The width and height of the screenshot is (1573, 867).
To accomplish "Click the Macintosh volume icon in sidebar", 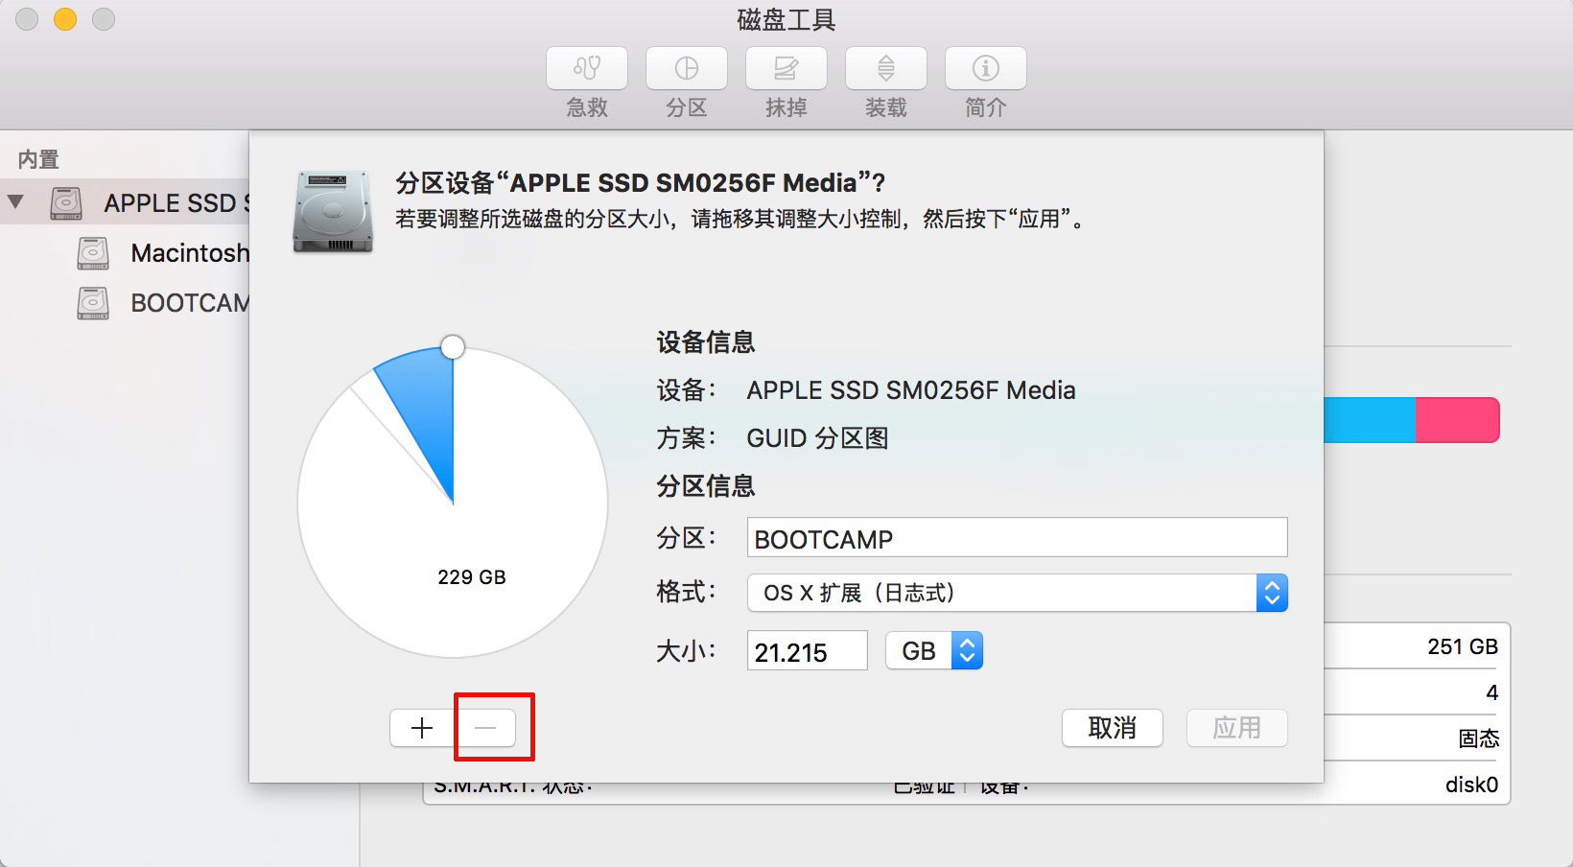I will click(x=92, y=253).
